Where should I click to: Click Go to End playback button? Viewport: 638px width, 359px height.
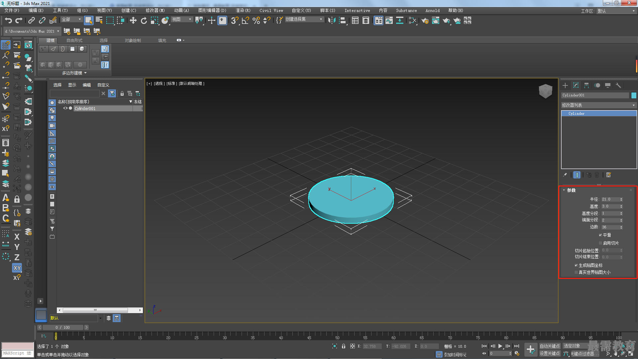click(516, 346)
